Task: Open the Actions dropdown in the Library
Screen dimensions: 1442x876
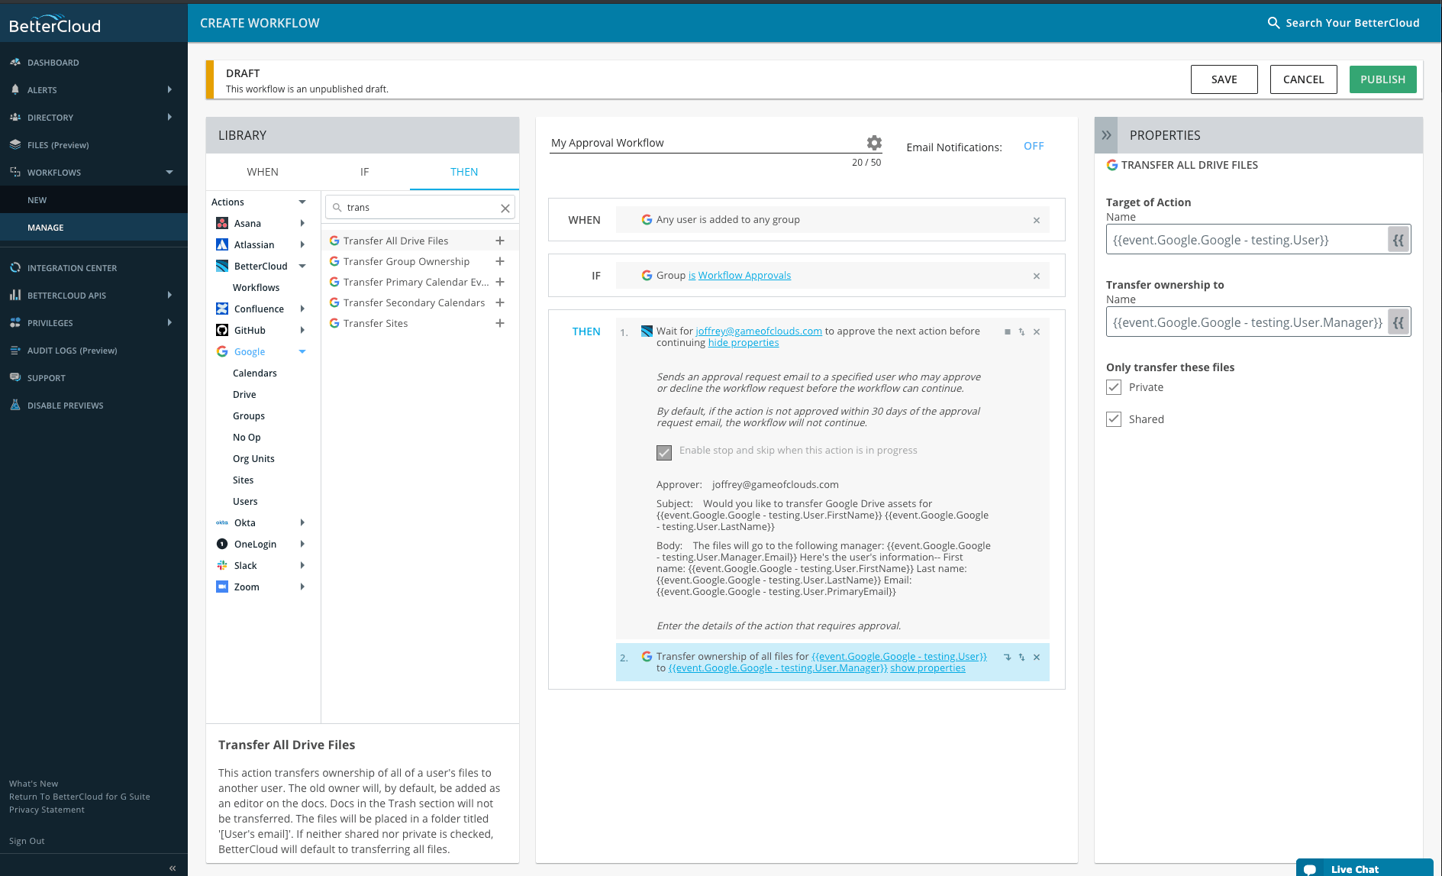Action: 302,202
